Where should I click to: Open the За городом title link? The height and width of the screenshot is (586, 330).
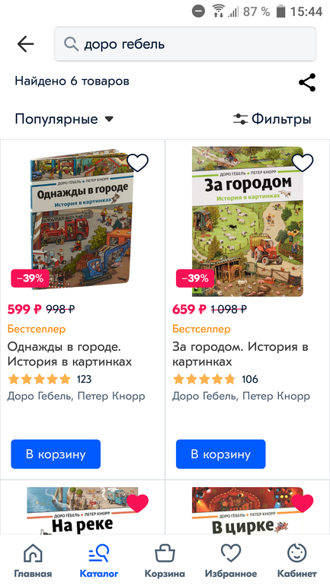[x=240, y=355]
